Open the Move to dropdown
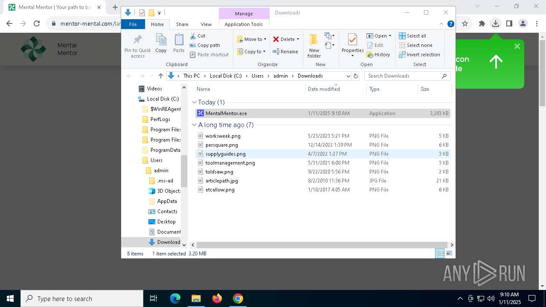Viewport: 546px width, 307px height. [x=251, y=39]
